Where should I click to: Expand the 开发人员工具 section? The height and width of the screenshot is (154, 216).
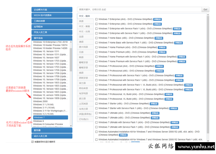[52, 32]
